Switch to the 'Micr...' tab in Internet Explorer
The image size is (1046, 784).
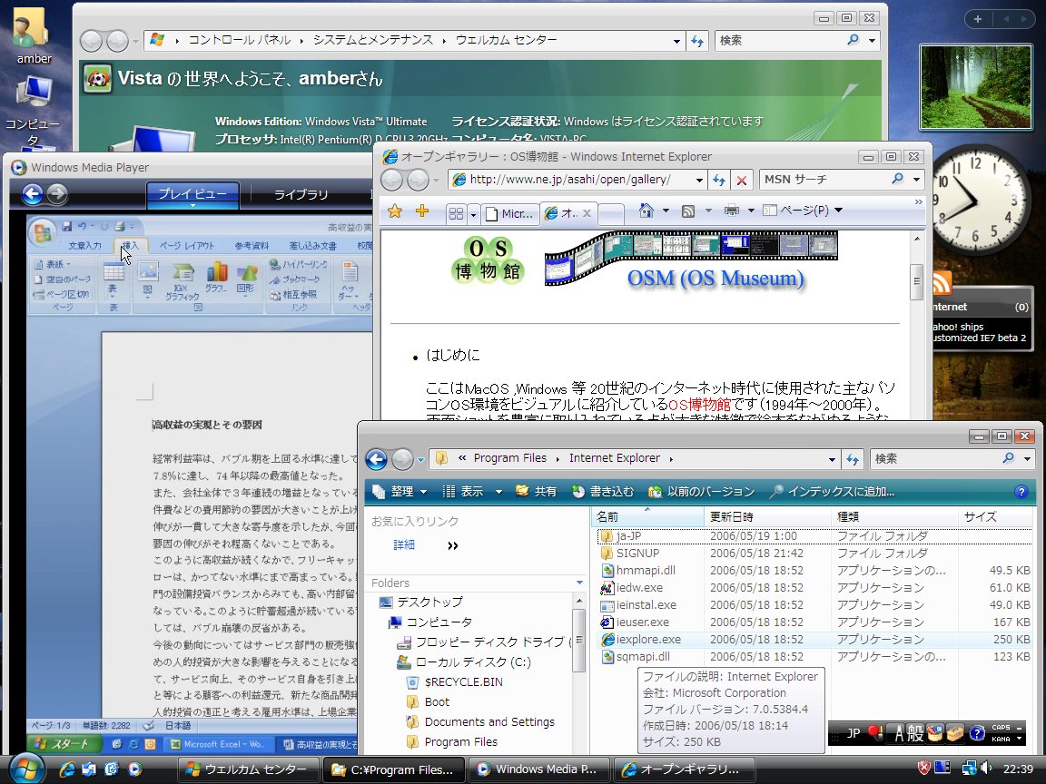pos(509,214)
